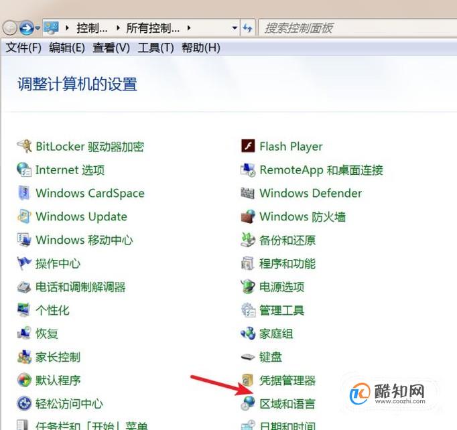
Task: Click the refresh button beside address bar
Action: pyautogui.click(x=247, y=28)
